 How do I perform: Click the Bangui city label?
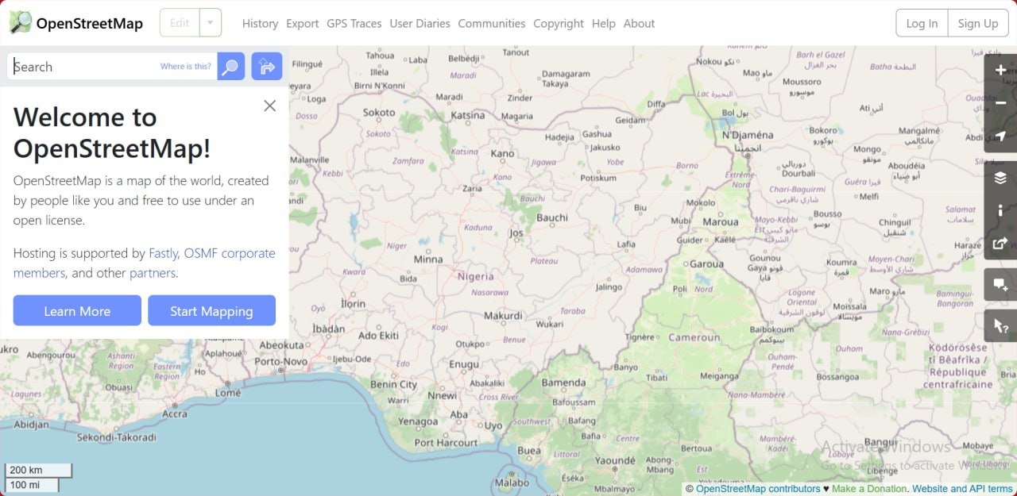881,442
